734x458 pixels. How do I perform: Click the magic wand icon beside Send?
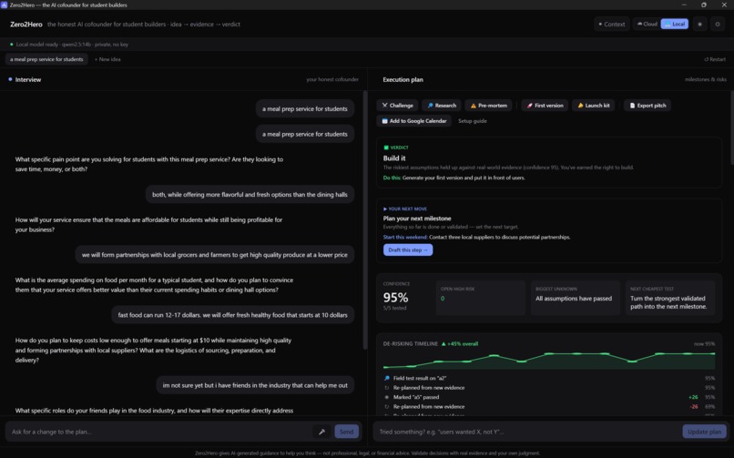click(321, 432)
